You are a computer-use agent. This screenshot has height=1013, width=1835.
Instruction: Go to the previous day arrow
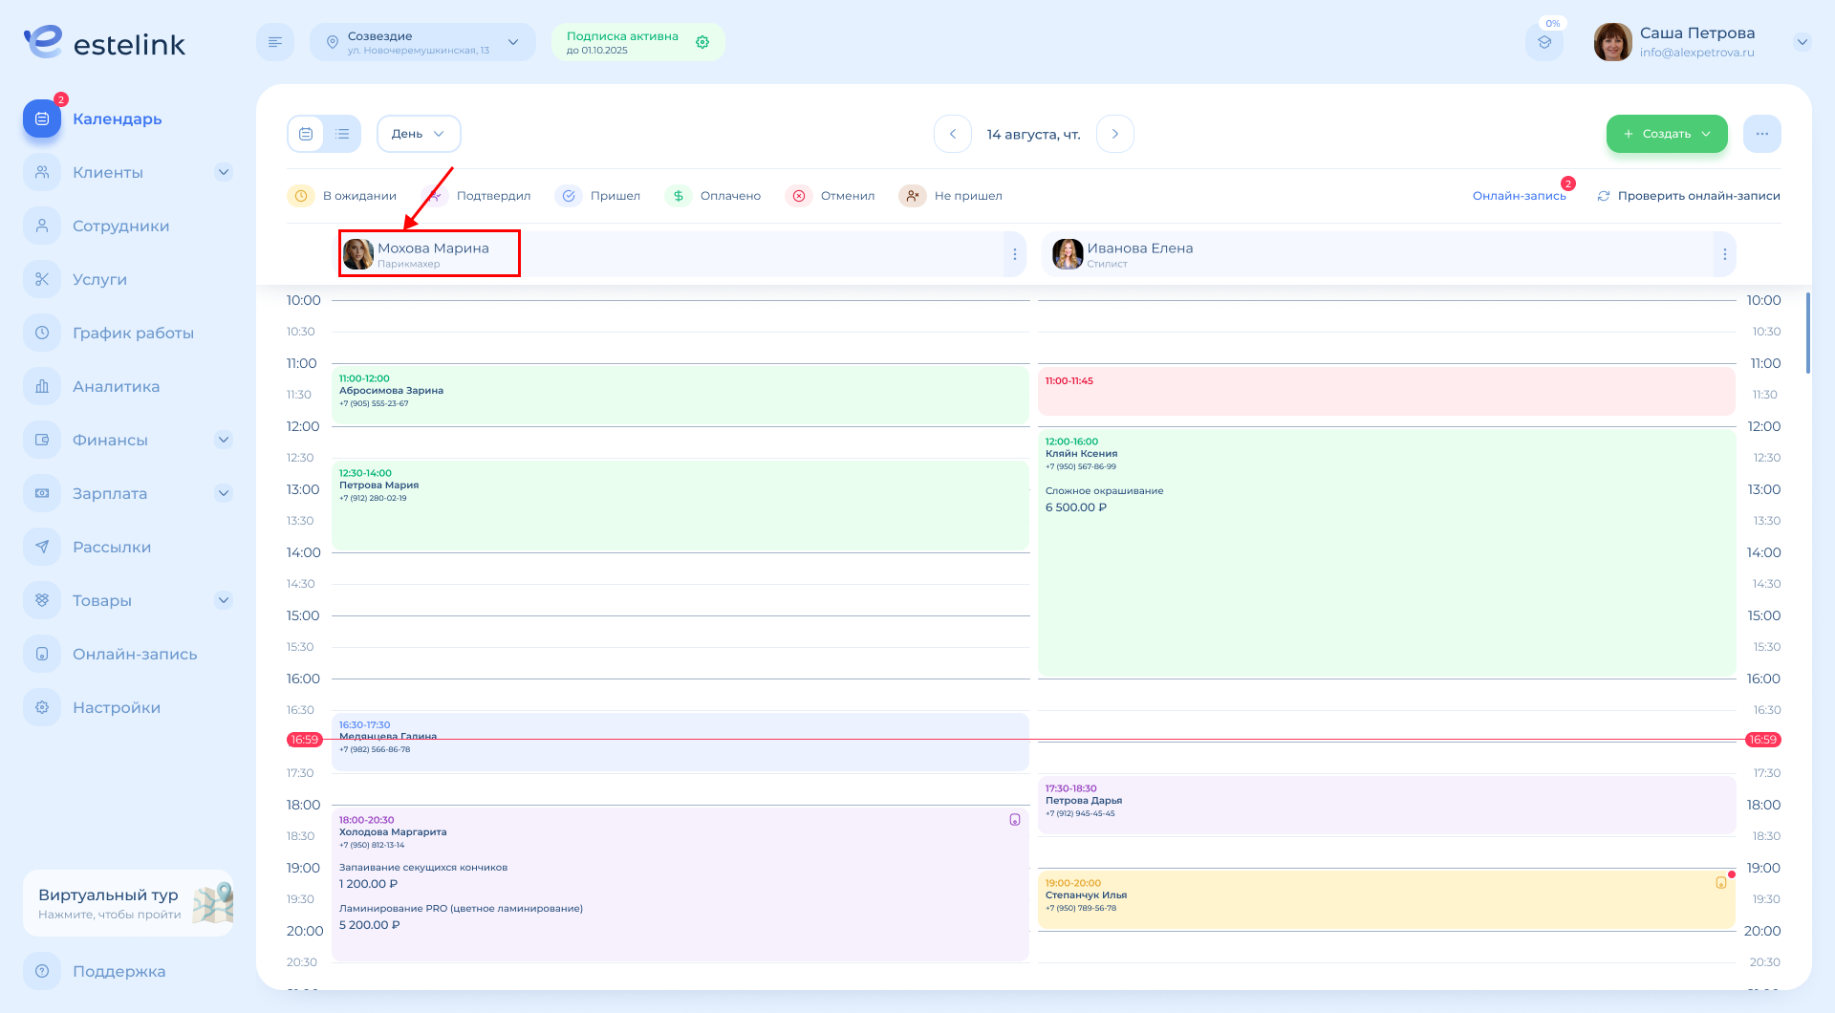coord(953,134)
